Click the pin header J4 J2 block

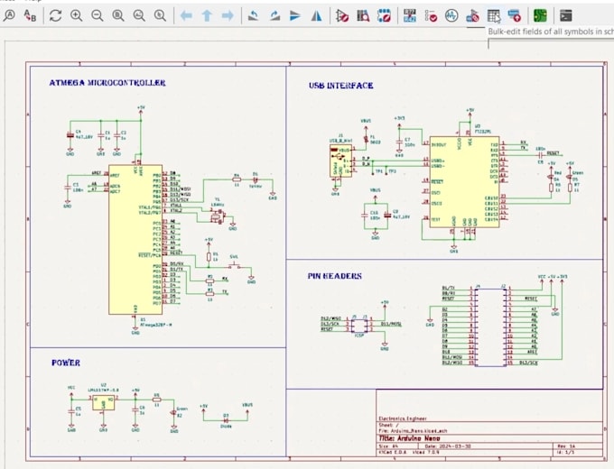(490, 327)
